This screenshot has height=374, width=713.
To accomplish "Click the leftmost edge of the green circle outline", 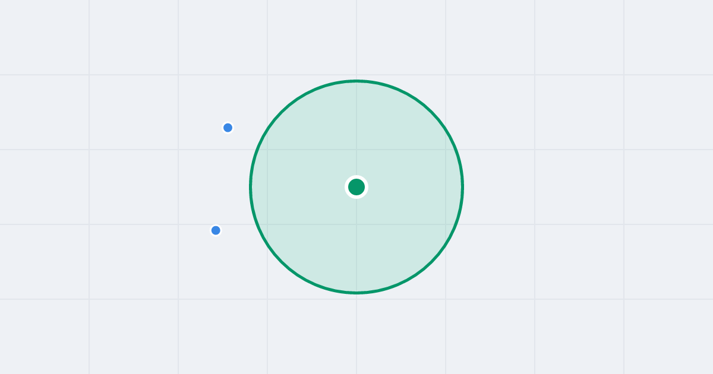I will pos(250,187).
